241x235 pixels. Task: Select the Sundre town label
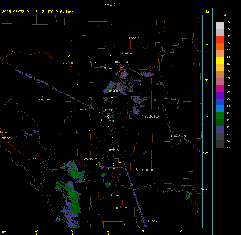point(82,109)
